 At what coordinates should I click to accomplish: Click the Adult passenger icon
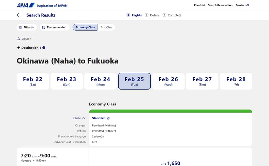coord(19,39)
